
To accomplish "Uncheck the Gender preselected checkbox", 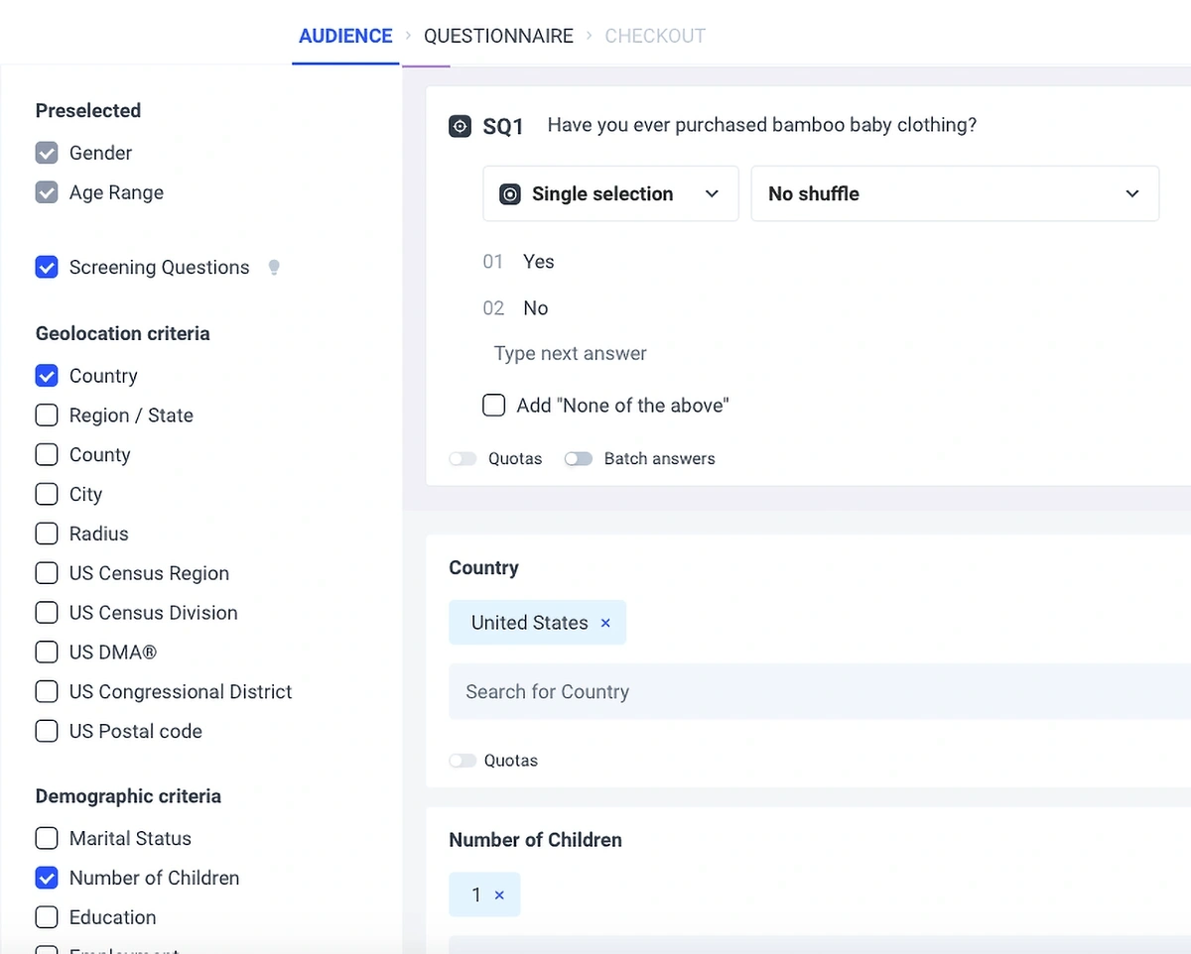I will [47, 153].
